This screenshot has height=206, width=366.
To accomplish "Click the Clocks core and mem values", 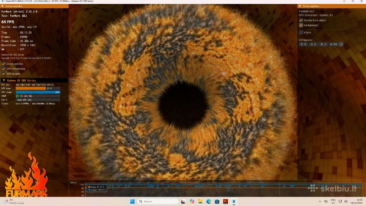I will coord(35,103).
